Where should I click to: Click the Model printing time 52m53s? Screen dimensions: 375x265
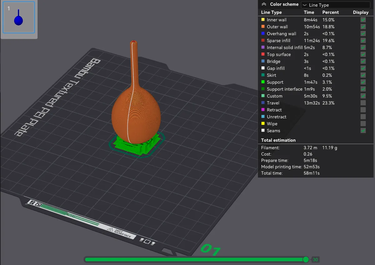[x=312, y=167]
